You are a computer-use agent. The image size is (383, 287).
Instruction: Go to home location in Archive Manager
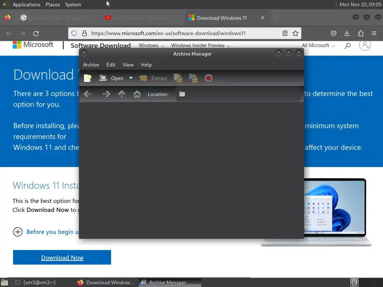tap(137, 94)
